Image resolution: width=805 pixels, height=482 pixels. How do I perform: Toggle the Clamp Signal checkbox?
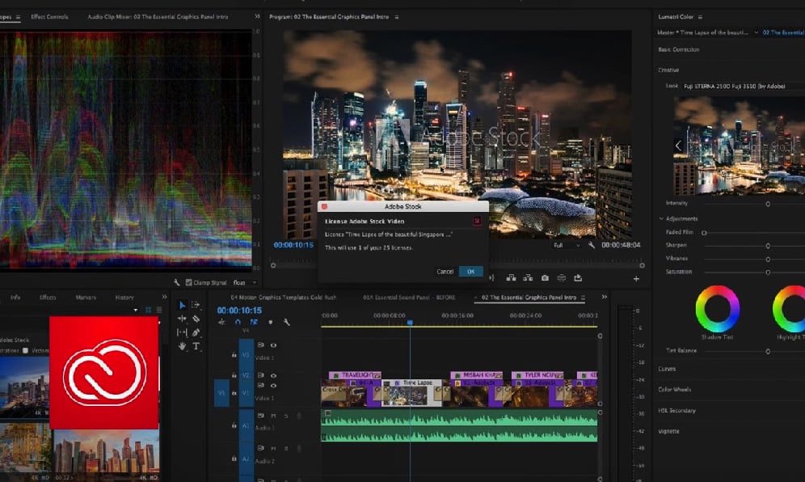189,282
